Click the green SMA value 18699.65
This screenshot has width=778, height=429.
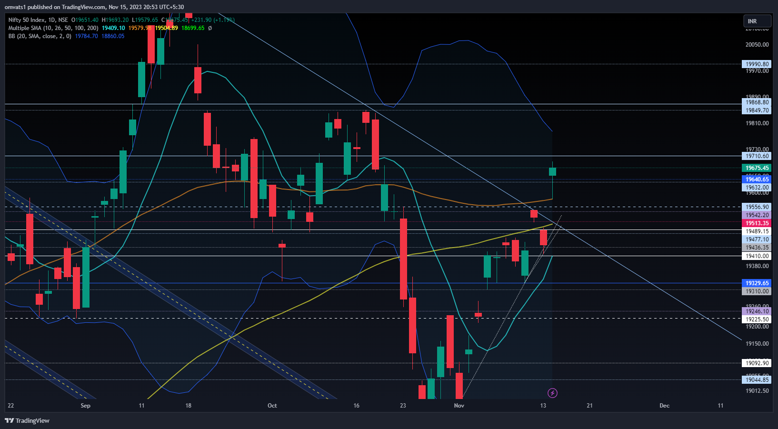[x=193, y=28]
